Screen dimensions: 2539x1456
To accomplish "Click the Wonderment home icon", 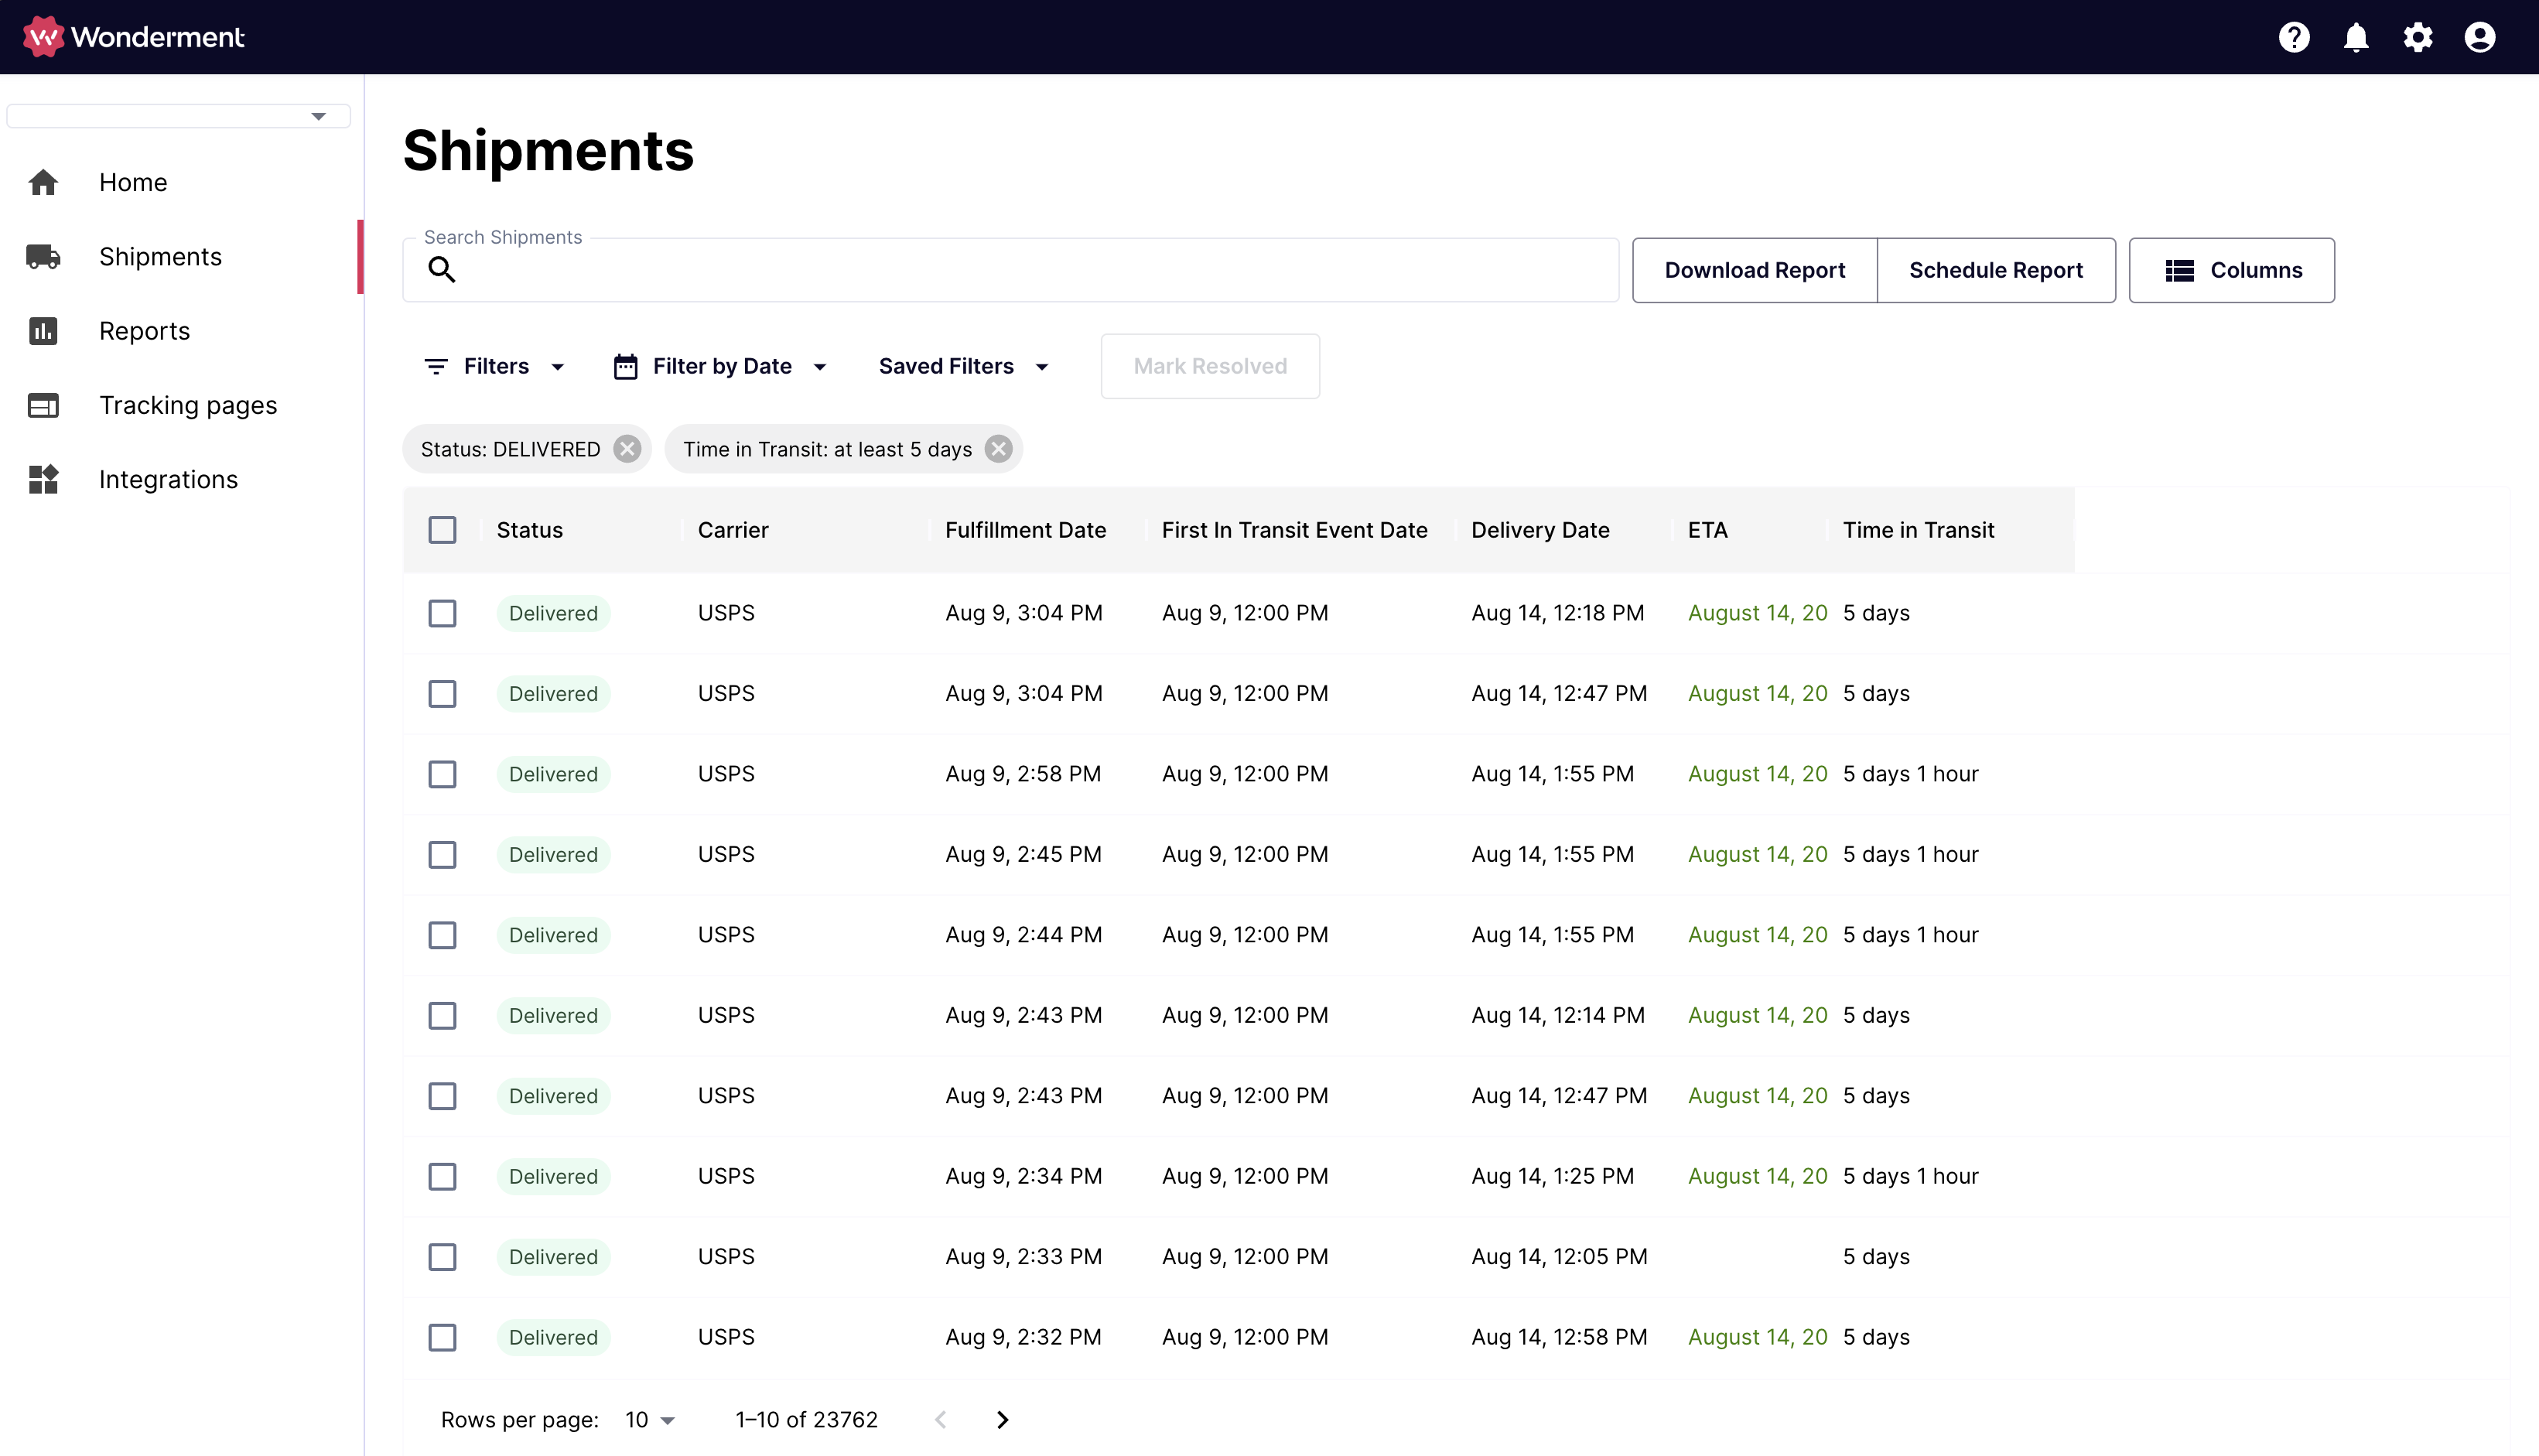I will 36,36.
